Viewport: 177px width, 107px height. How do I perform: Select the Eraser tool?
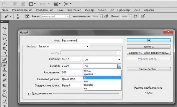click(x=4, y=80)
